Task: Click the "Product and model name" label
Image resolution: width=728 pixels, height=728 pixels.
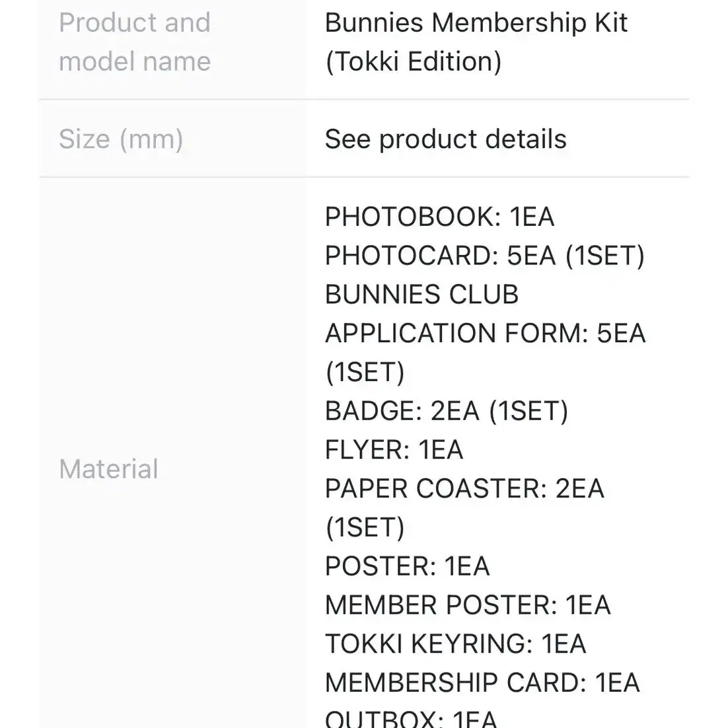Action: tap(135, 42)
